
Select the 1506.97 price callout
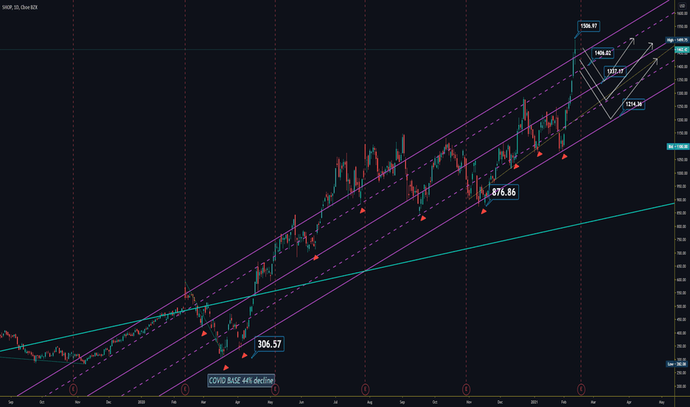[x=589, y=26]
